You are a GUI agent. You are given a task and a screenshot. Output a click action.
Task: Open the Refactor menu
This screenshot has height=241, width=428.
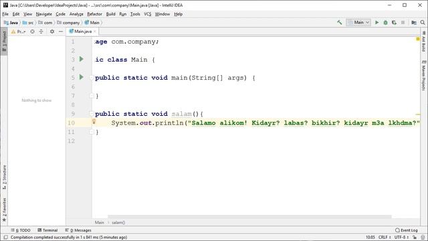click(94, 14)
